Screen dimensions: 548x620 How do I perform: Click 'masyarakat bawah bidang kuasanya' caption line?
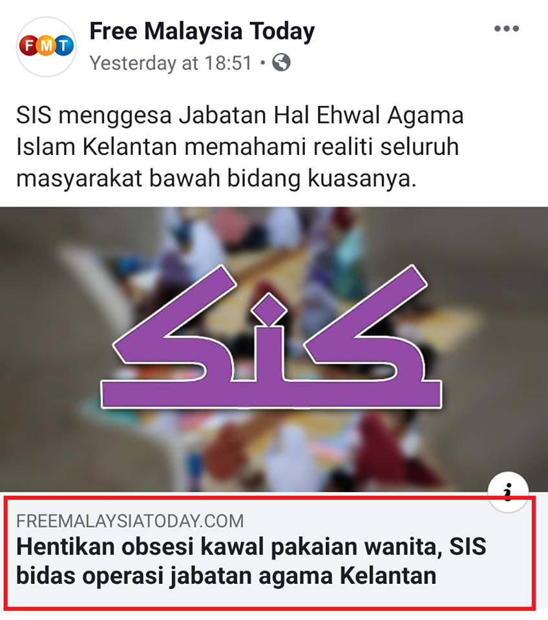216,179
